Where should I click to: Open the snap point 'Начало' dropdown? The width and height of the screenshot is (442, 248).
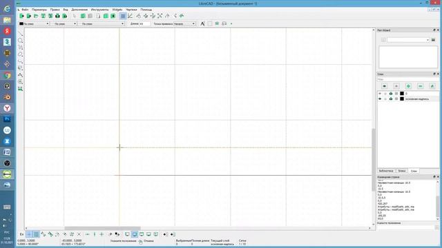click(x=184, y=24)
